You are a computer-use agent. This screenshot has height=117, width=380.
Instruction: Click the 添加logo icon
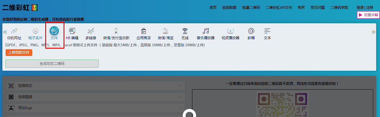(11, 108)
